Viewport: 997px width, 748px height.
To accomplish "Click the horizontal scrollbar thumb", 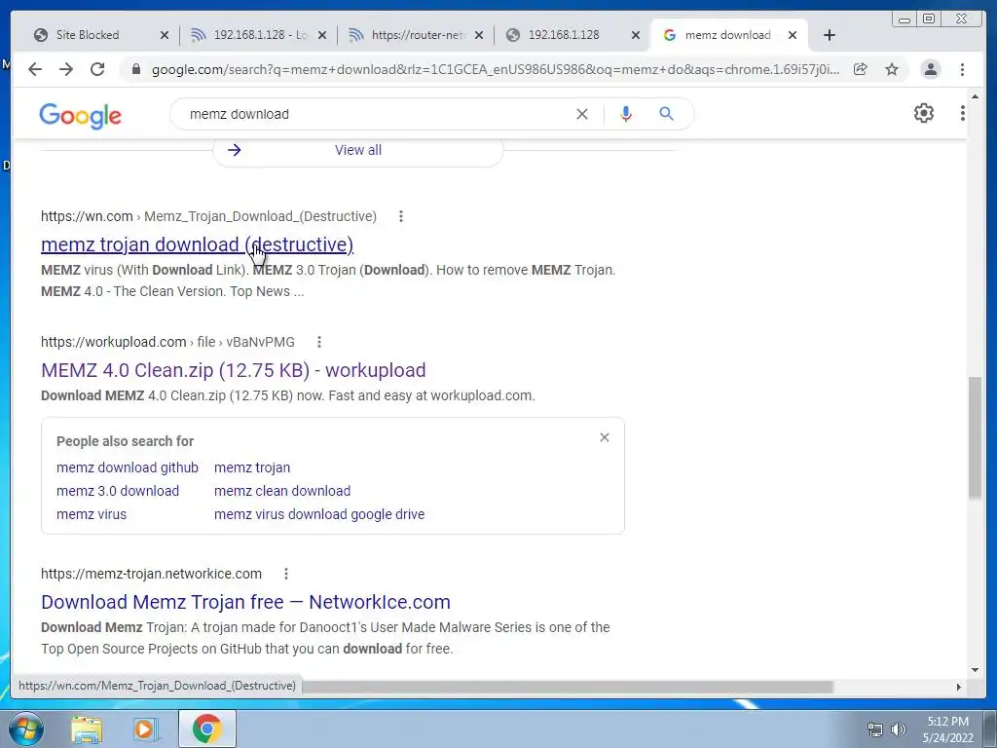I will (568, 687).
